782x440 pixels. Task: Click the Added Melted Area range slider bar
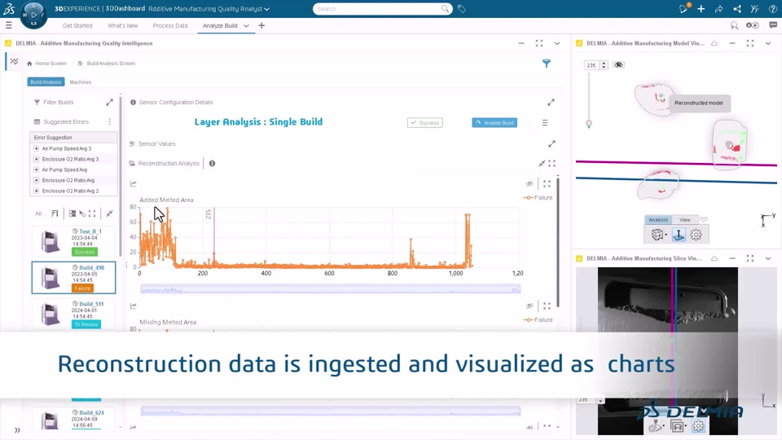(x=331, y=288)
